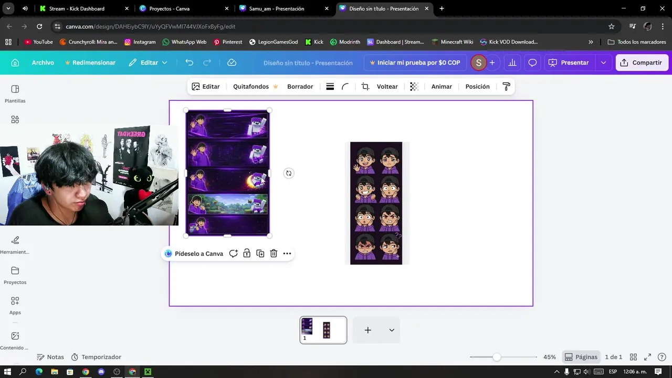
Task: Click Redimensionar button
Action: [90, 62]
